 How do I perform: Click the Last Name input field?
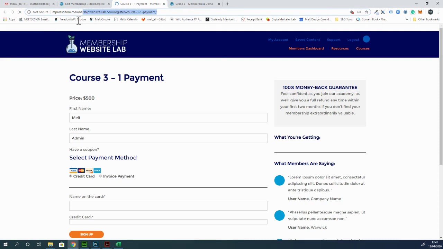(168, 138)
